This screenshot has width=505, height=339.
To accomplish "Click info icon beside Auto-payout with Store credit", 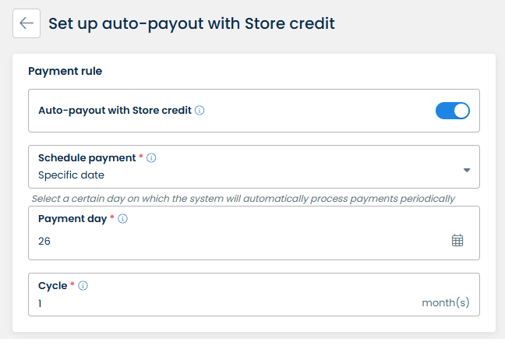I will 200,111.
